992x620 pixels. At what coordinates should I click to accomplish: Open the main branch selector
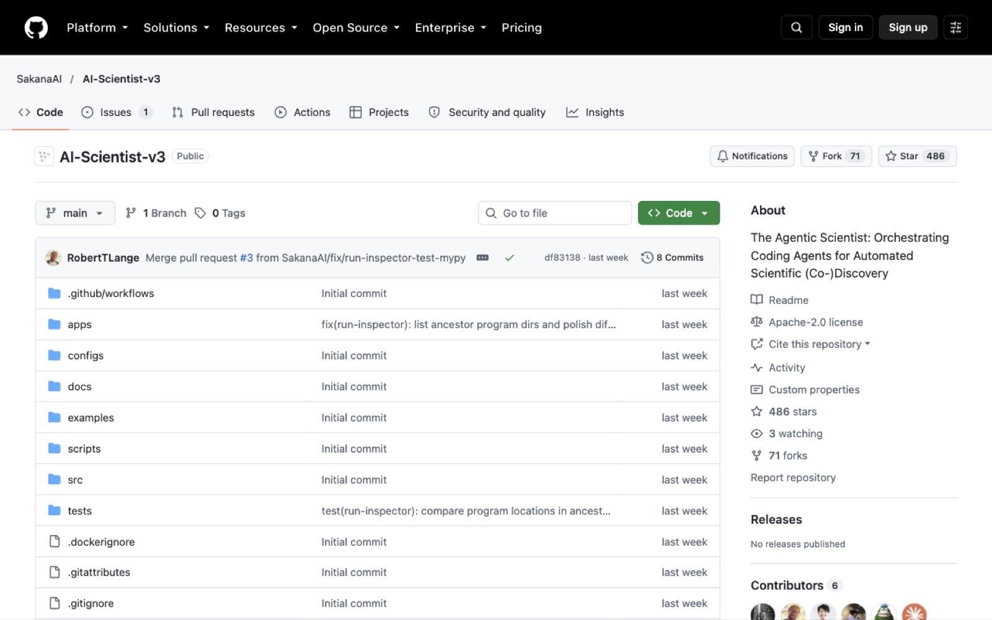(75, 213)
